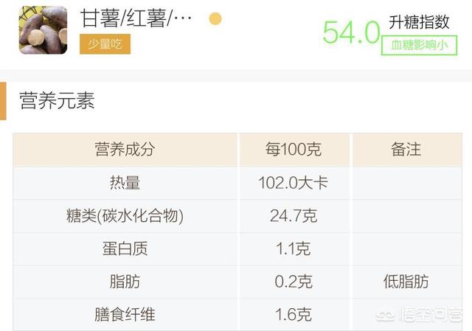Viewport: 472px width, 331px height.
Task: Select the 蛋白质 row label
Action: click(x=125, y=248)
